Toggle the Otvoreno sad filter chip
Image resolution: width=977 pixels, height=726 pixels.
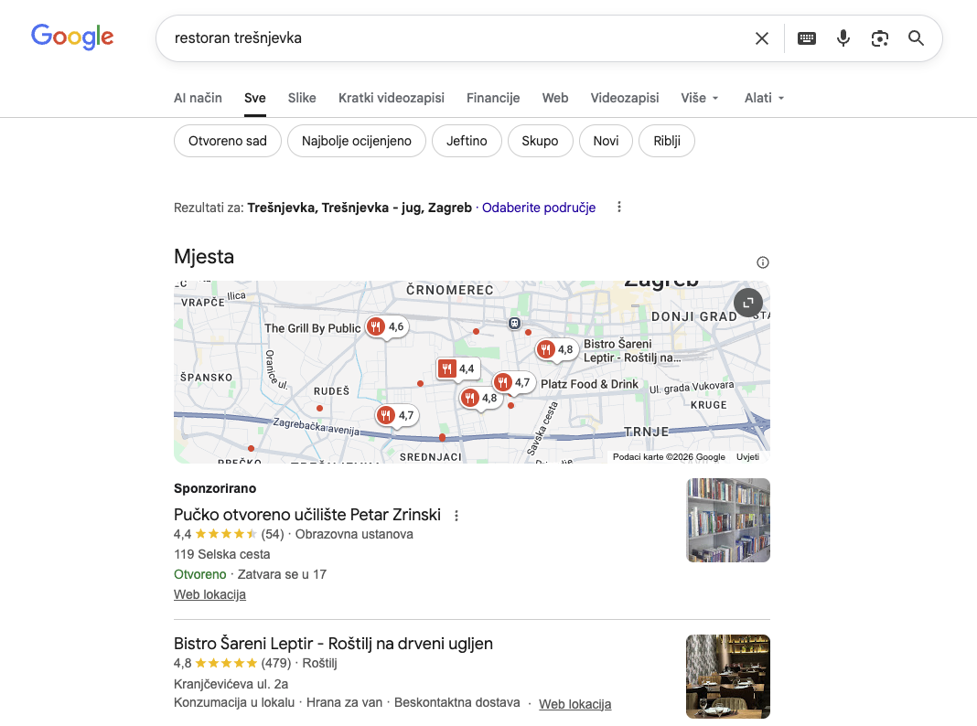pyautogui.click(x=228, y=141)
